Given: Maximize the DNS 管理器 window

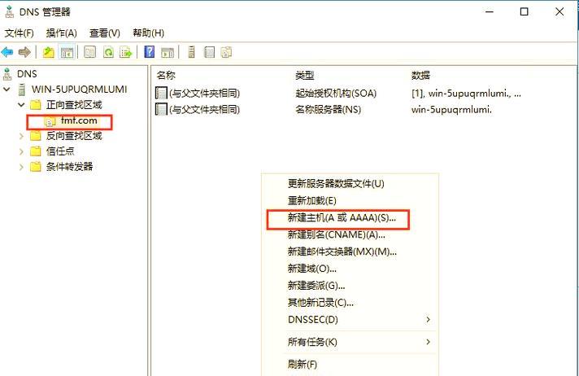Looking at the screenshot, I should coord(524,12).
